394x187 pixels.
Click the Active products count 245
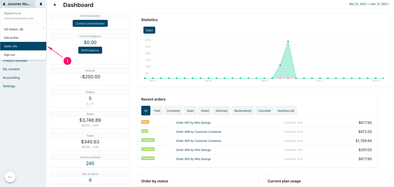click(x=90, y=163)
